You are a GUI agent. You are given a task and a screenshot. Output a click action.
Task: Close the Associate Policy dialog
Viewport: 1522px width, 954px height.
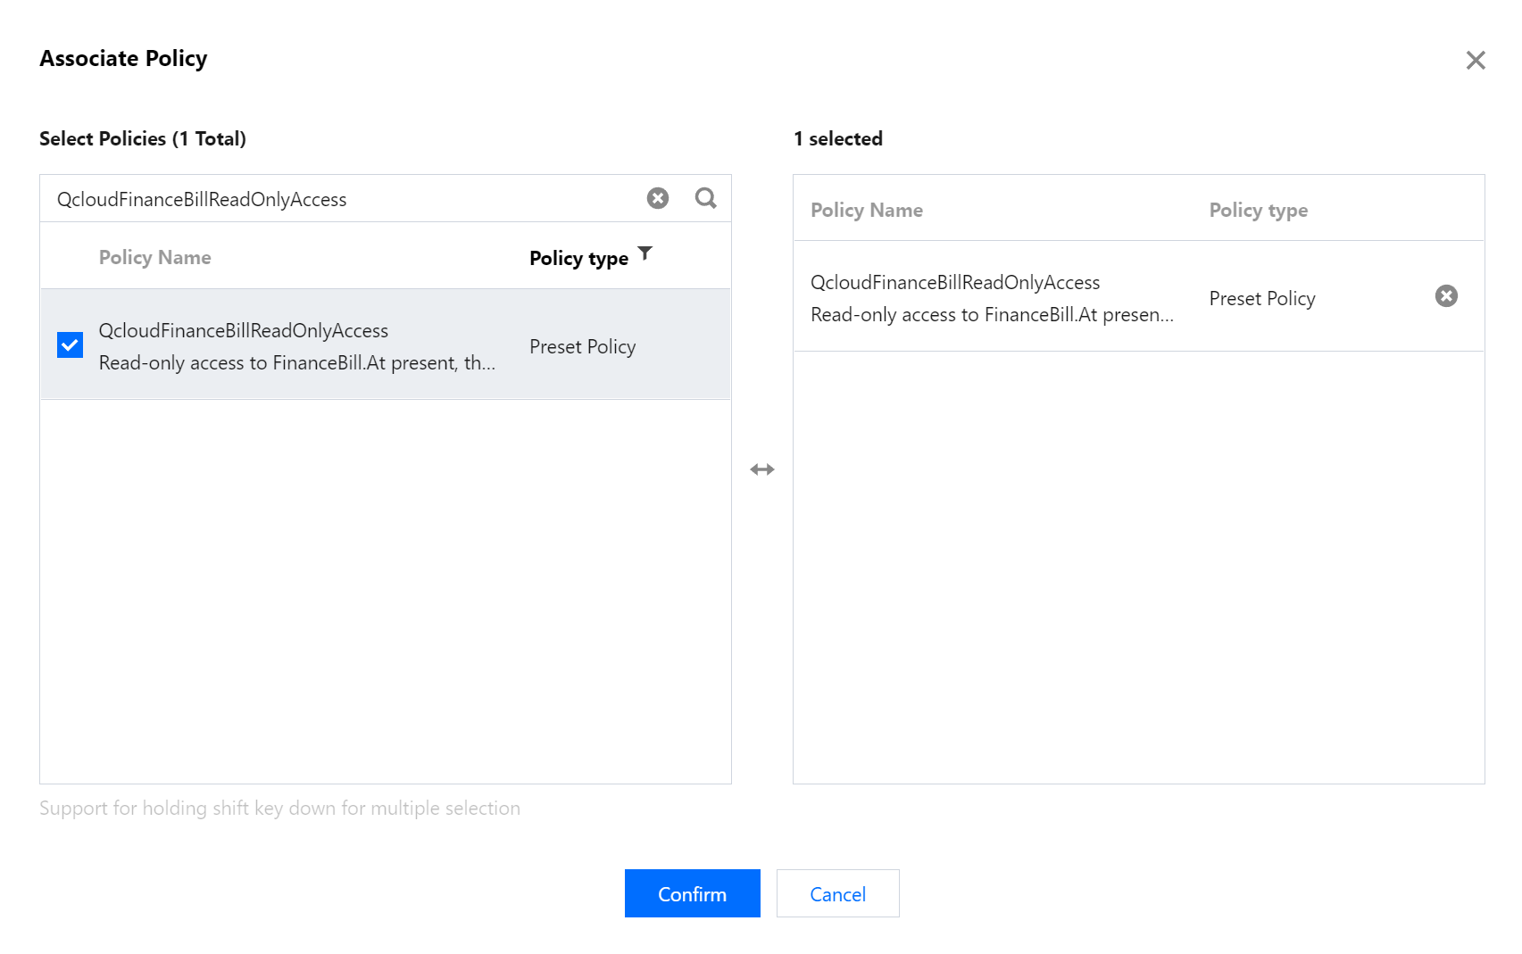[1476, 60]
